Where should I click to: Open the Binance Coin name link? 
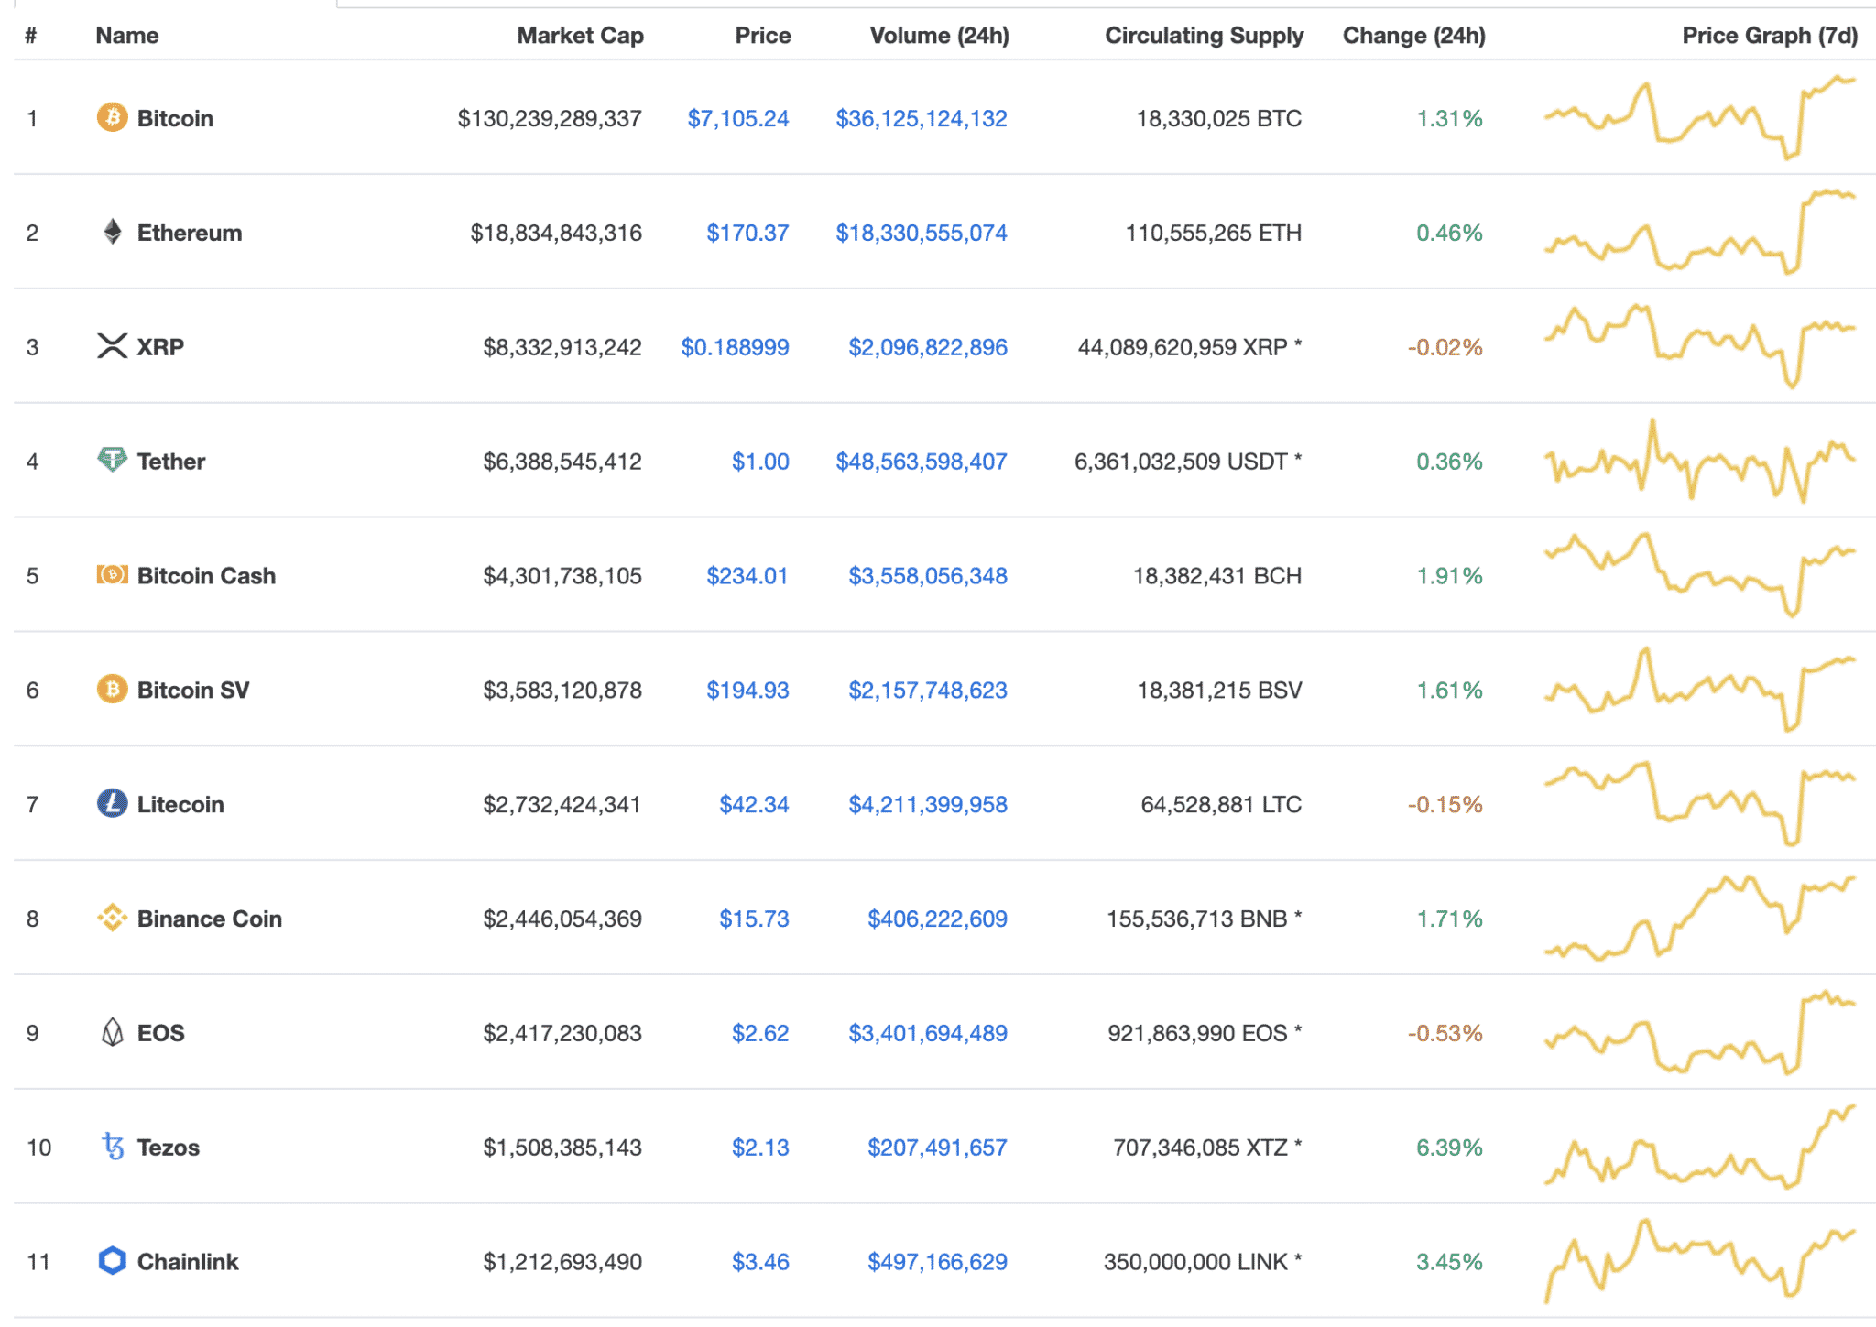coord(210,919)
